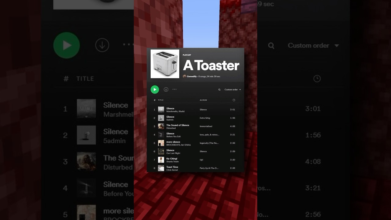This screenshot has height=220, width=391.
Task: Select cover art of Silence by Before You Exit
Action: pos(161,135)
